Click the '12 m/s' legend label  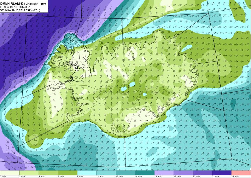119,176
